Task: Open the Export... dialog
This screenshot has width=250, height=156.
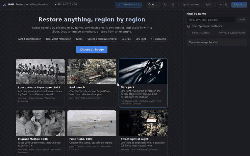Action: pos(239,5)
